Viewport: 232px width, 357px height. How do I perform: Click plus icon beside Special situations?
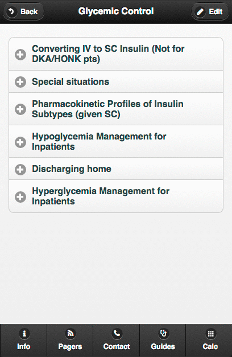[20, 82]
